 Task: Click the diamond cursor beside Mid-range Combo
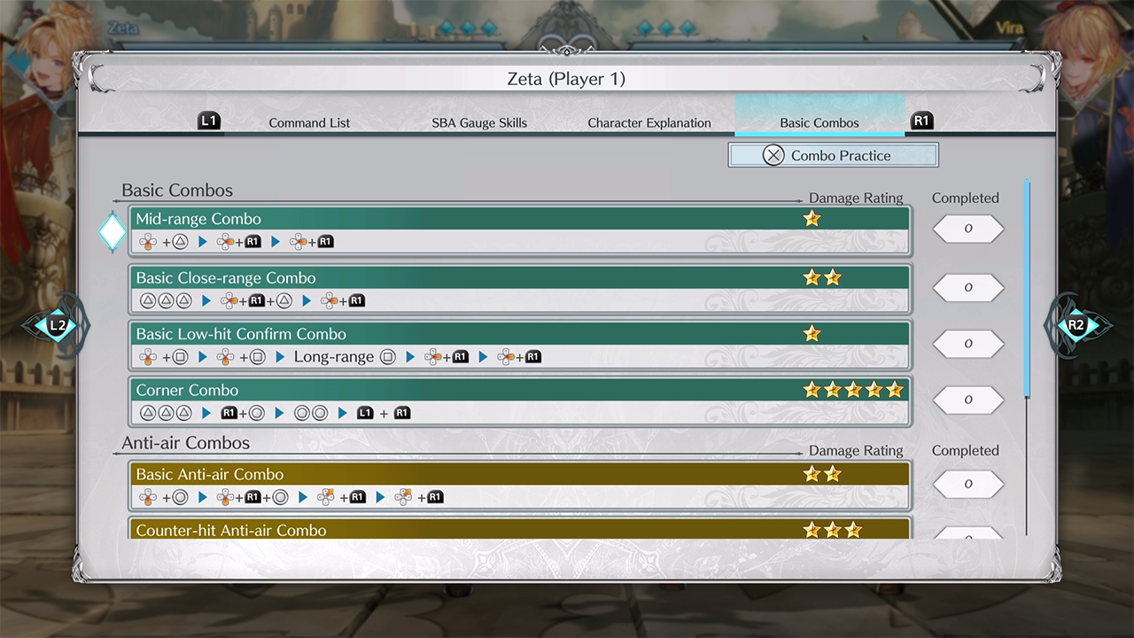(x=113, y=232)
